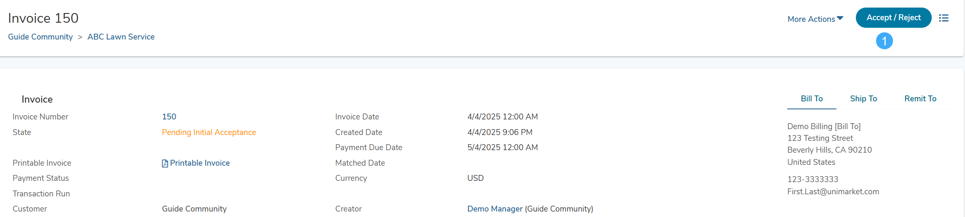The width and height of the screenshot is (965, 217).
Task: Switch to the Remit To tab
Action: point(920,99)
